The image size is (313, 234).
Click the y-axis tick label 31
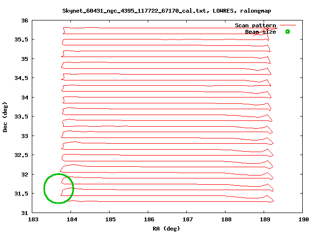click(25, 213)
